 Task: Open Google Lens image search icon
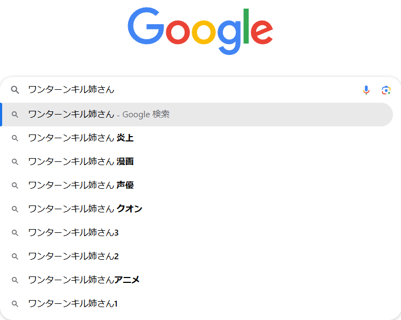(x=386, y=90)
